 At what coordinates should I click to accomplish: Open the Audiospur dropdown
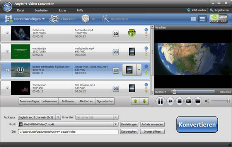pos(58,117)
